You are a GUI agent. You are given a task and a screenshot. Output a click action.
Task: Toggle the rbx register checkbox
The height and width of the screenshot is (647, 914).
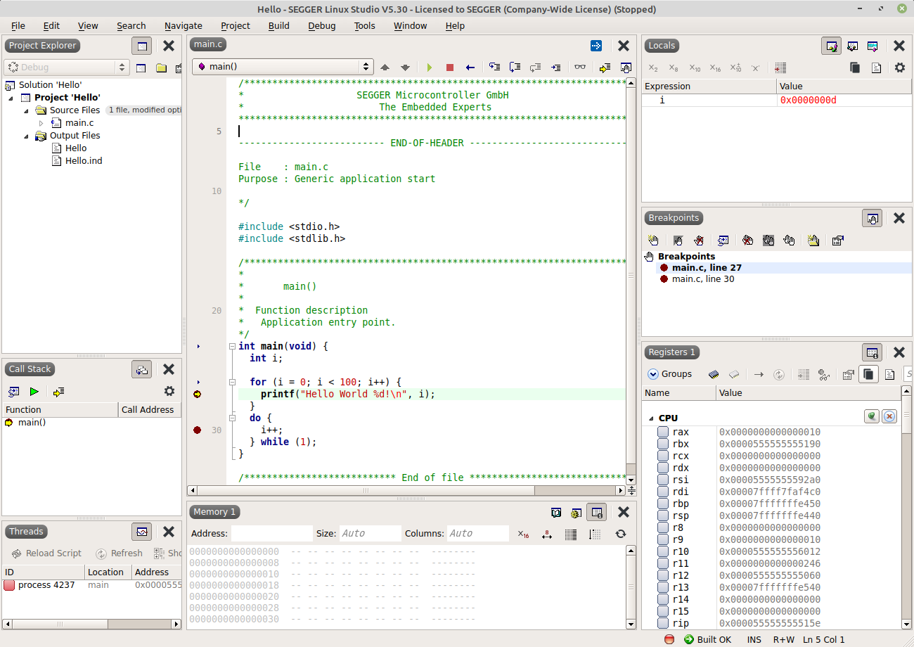pos(663,444)
